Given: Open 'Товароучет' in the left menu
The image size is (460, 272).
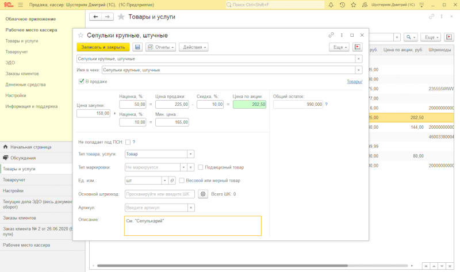Looking at the screenshot, I should click(x=17, y=52).
